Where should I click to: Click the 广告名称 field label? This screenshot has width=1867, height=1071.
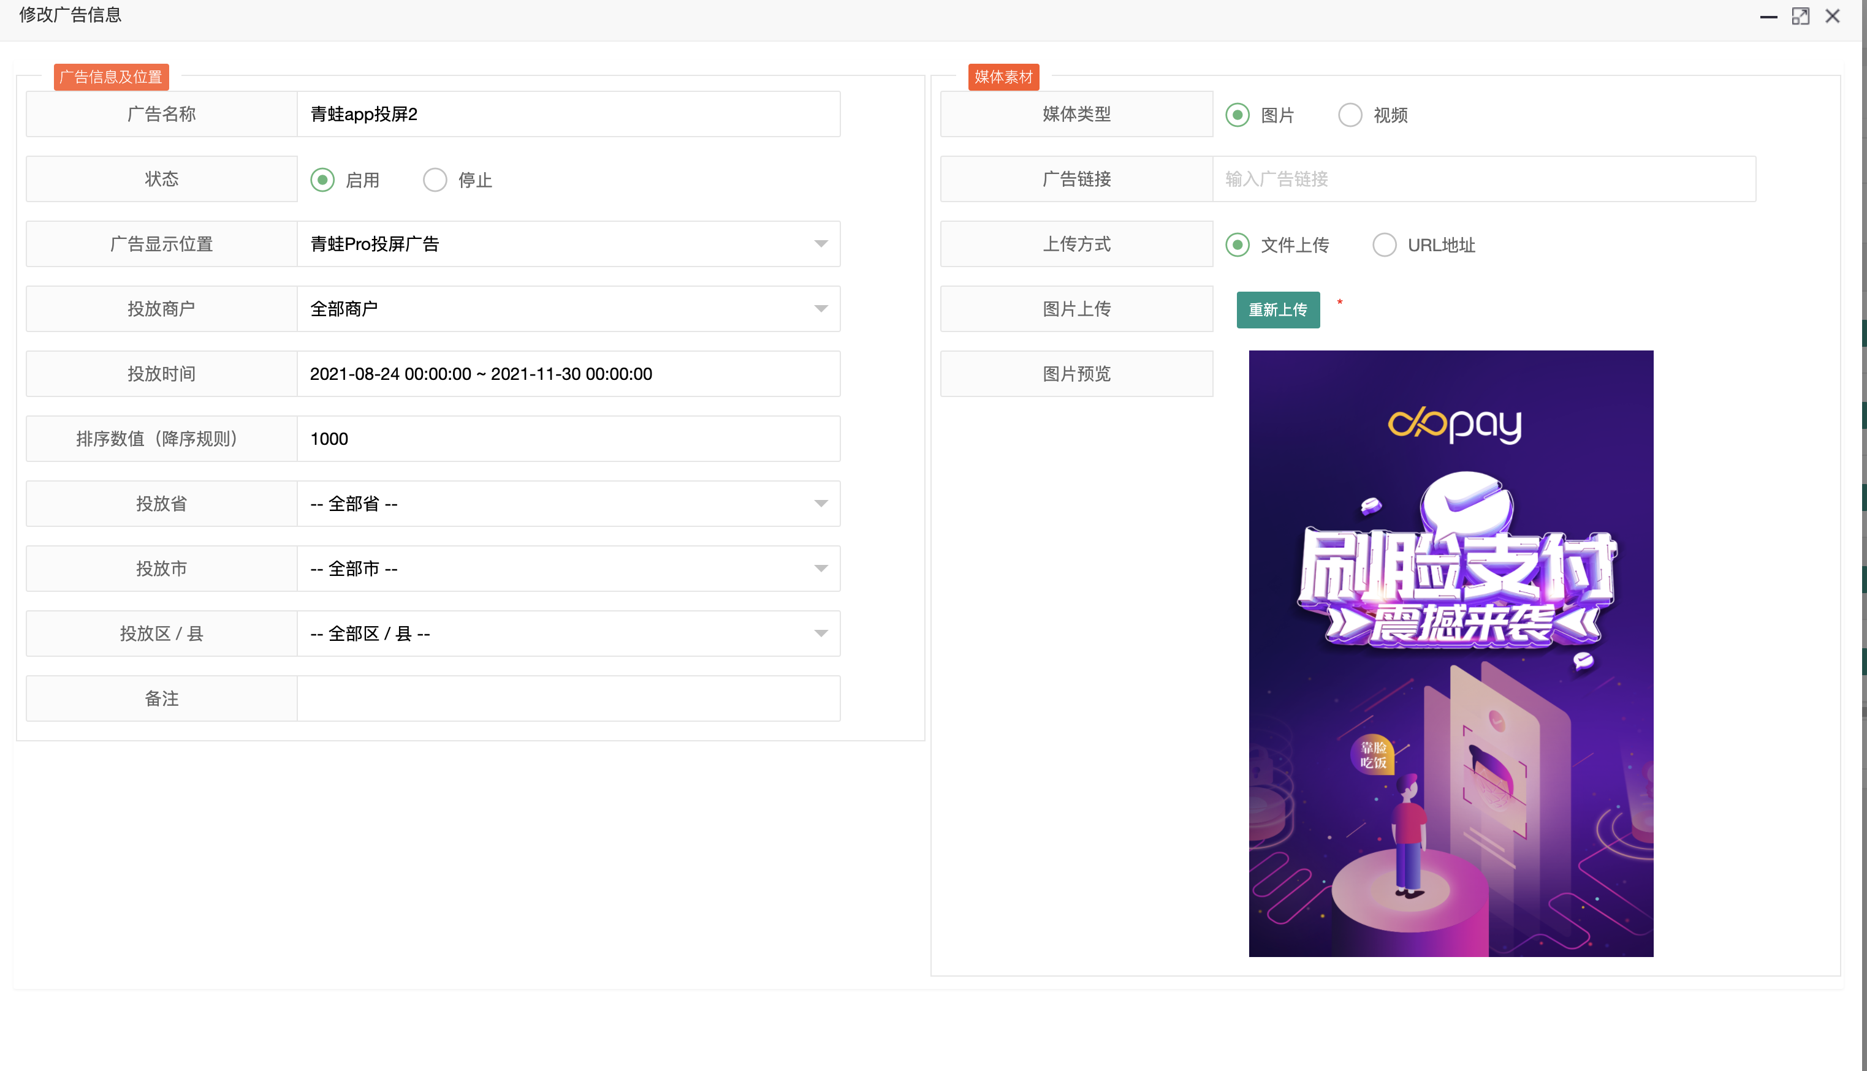[162, 114]
